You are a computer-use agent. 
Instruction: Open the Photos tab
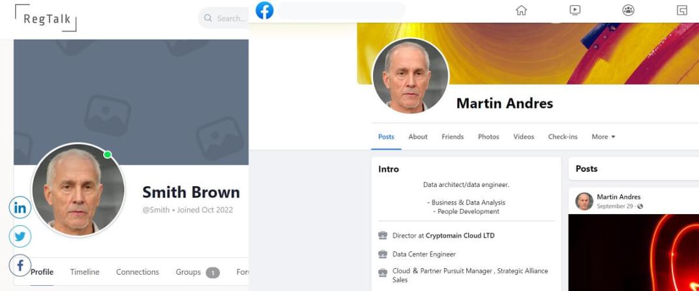coord(488,137)
